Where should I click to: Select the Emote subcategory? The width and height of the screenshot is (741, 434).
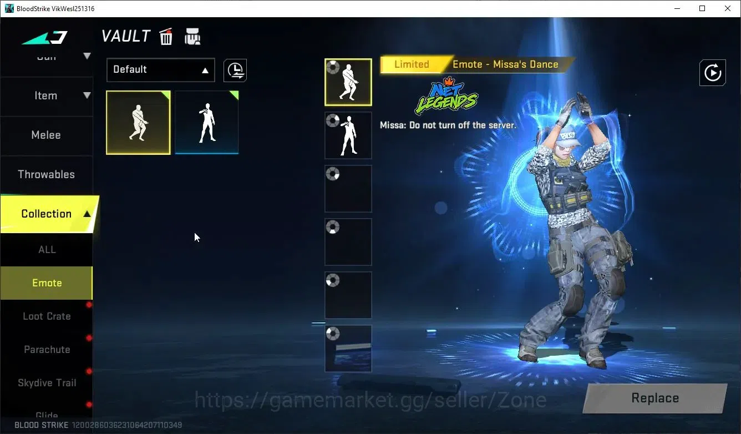pos(47,283)
